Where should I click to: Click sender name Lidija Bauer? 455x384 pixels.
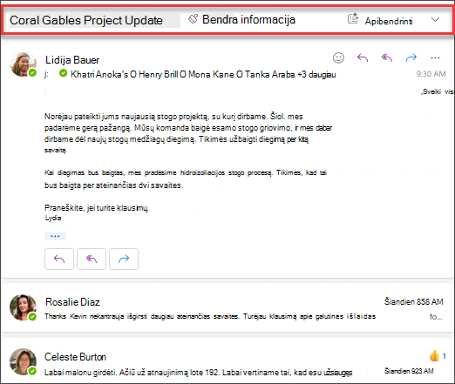click(x=72, y=60)
